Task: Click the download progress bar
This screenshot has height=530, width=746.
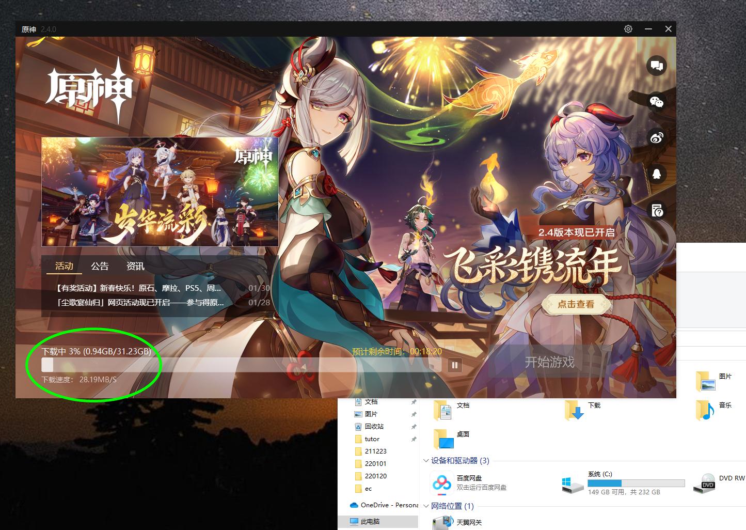Action: [x=241, y=365]
